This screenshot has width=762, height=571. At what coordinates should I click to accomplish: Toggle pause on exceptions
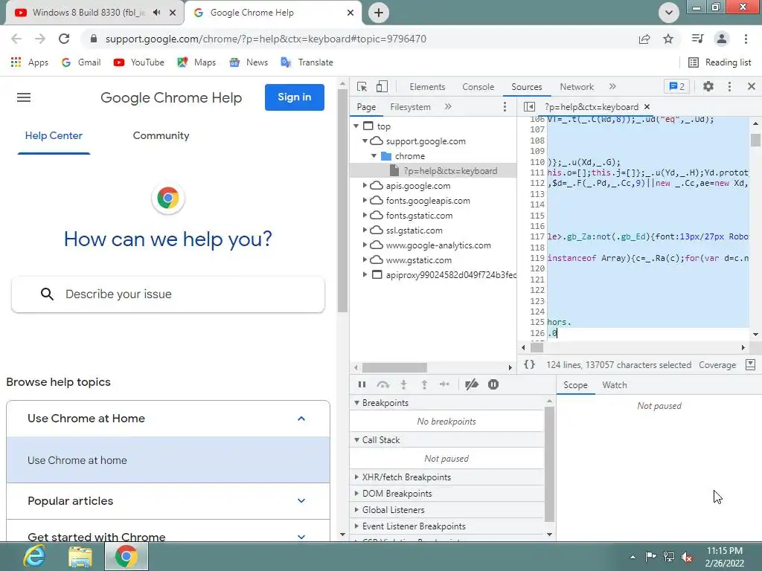coord(493,384)
